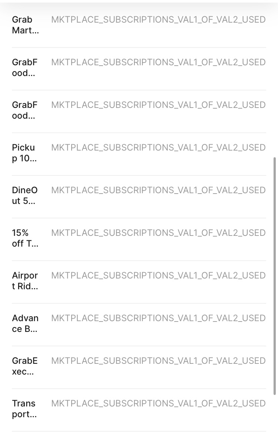Click the usage text beside Grab Mart
The height and width of the screenshot is (435, 278).
[x=158, y=20]
